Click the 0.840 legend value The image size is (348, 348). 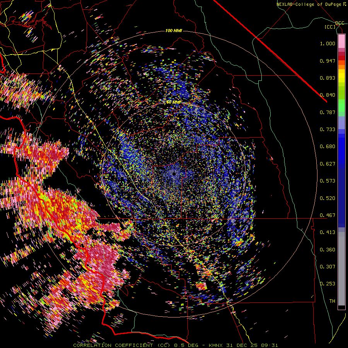(x=328, y=95)
